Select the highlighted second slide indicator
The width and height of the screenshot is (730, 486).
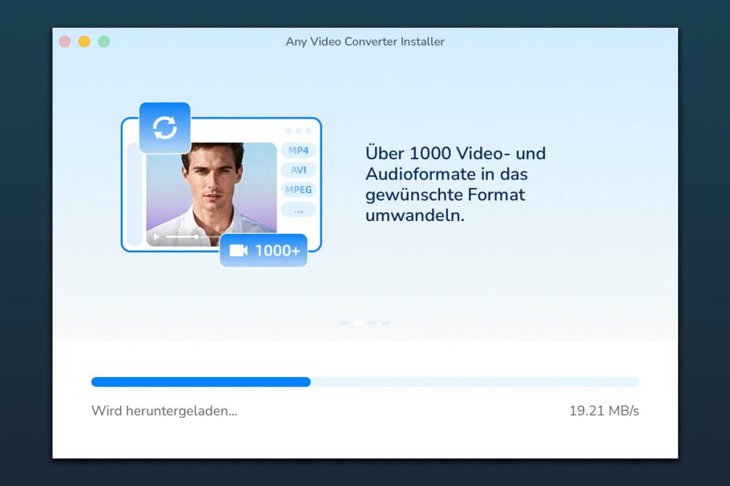click(x=358, y=323)
